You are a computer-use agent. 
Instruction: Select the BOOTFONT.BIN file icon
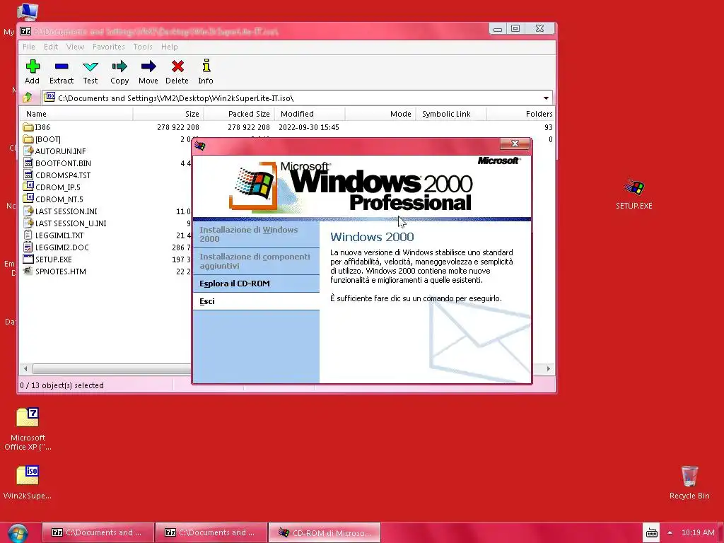28,163
